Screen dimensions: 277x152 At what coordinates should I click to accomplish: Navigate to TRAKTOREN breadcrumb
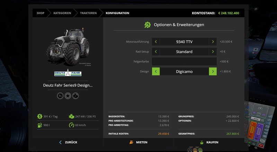[x=88, y=13]
